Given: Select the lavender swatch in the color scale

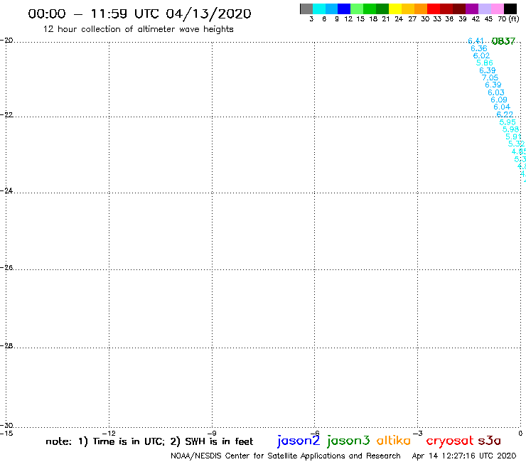Looking at the screenshot, I should 485,9.
